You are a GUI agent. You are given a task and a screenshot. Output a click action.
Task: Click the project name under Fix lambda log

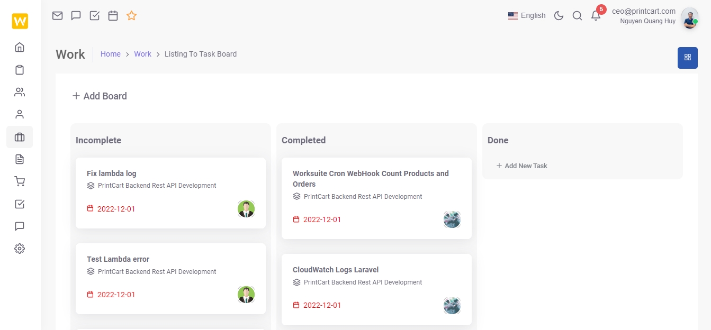[157, 186]
